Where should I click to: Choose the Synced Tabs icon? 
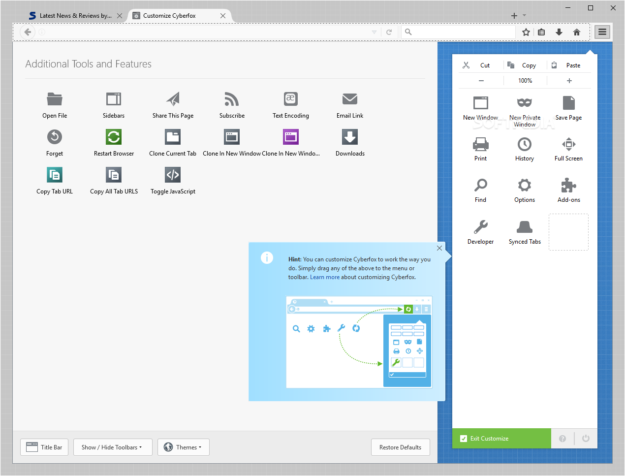(525, 227)
